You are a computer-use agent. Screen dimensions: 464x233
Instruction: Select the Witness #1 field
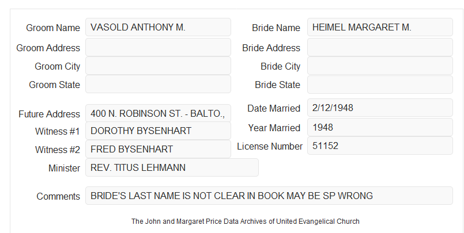[158, 131]
